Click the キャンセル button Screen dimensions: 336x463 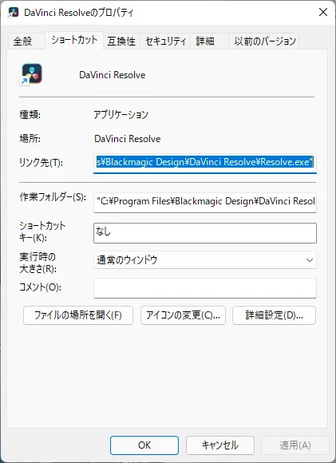point(220,445)
